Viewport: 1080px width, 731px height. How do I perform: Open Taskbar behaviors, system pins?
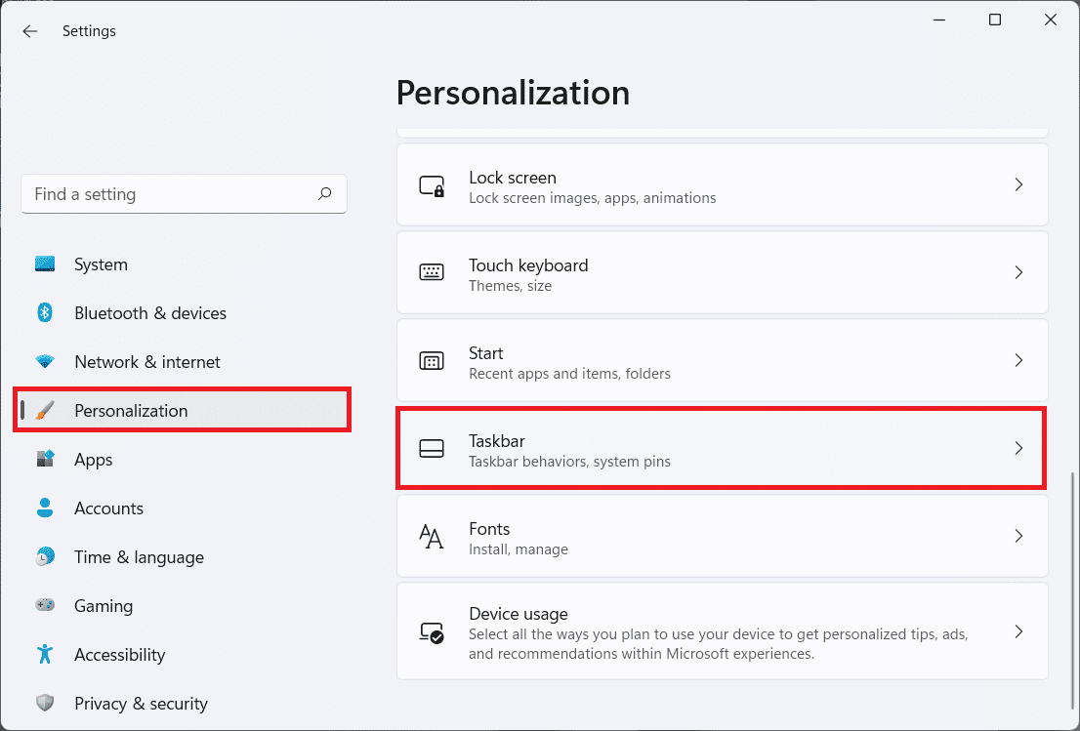[x=723, y=448]
